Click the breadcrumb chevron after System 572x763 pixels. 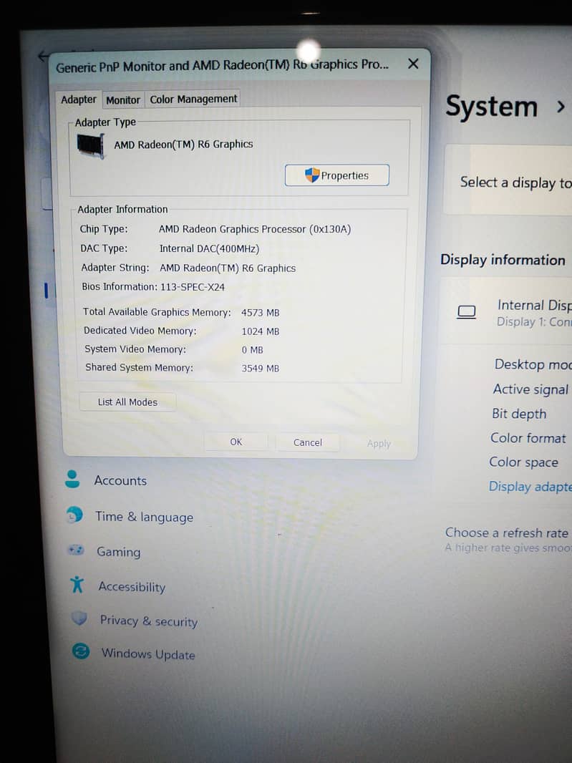pyautogui.click(x=561, y=106)
